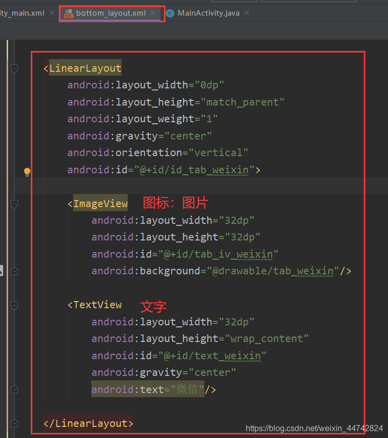Click the layout_weight "1" value
Screen dimensions: 388x438
[209, 119]
